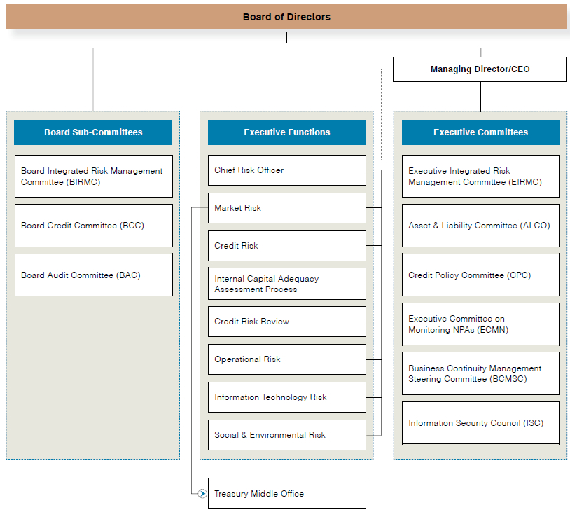
Task: Open the Treasury Middle Office box
Action: (286, 494)
